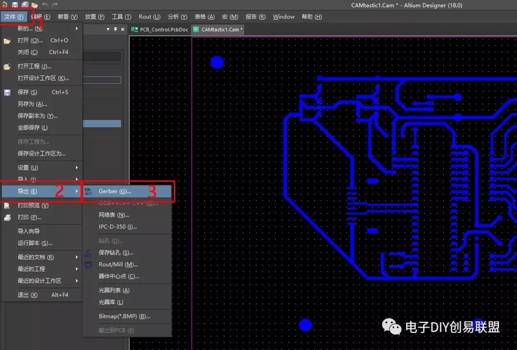Screen dimensions: 517x350
Task: Open the 放置 (P) menu
Action: coord(95,16)
